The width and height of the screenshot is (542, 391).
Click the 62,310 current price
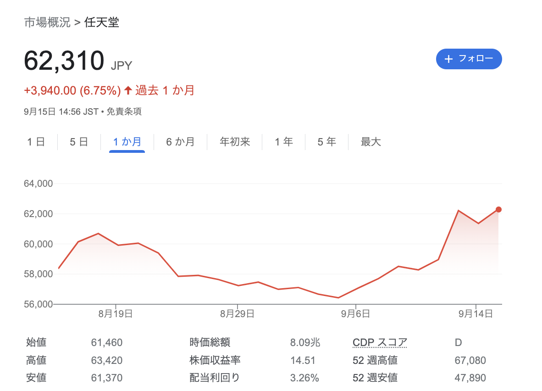click(64, 61)
